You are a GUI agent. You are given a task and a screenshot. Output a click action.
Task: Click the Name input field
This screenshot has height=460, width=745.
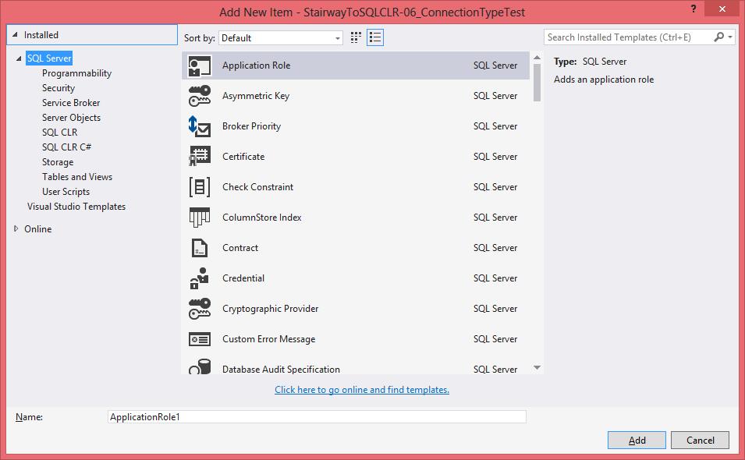pyautogui.click(x=317, y=417)
